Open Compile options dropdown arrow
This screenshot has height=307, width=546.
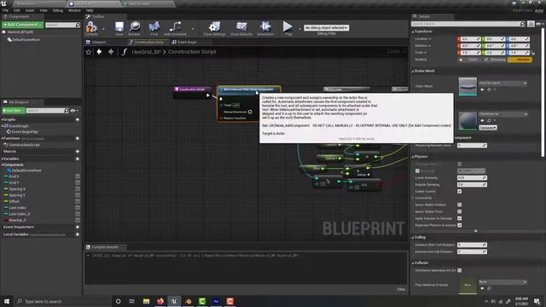[103, 28]
